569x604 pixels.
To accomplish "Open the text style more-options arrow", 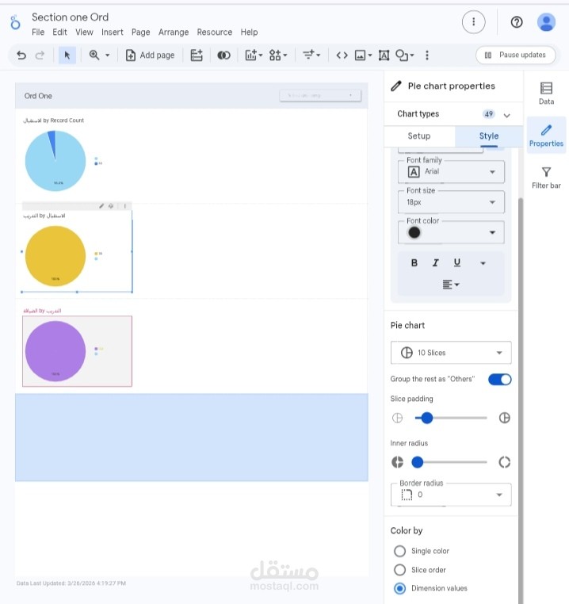I will [x=483, y=263].
